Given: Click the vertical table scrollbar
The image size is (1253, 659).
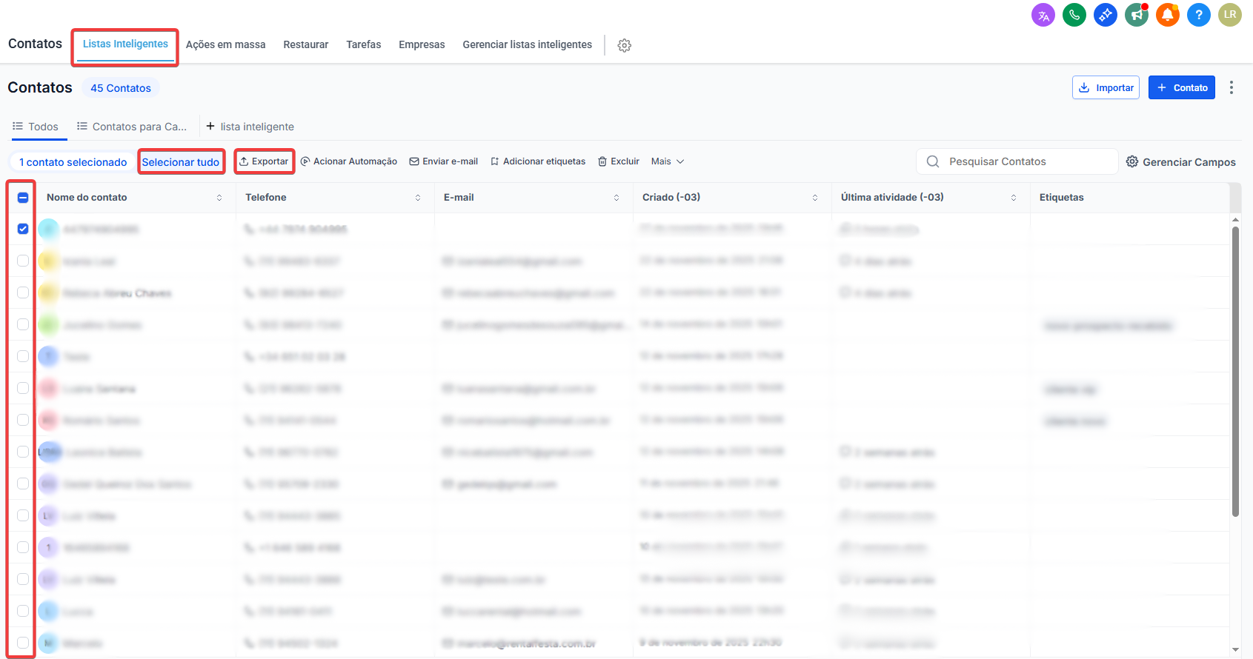Looking at the screenshot, I should 1234,370.
